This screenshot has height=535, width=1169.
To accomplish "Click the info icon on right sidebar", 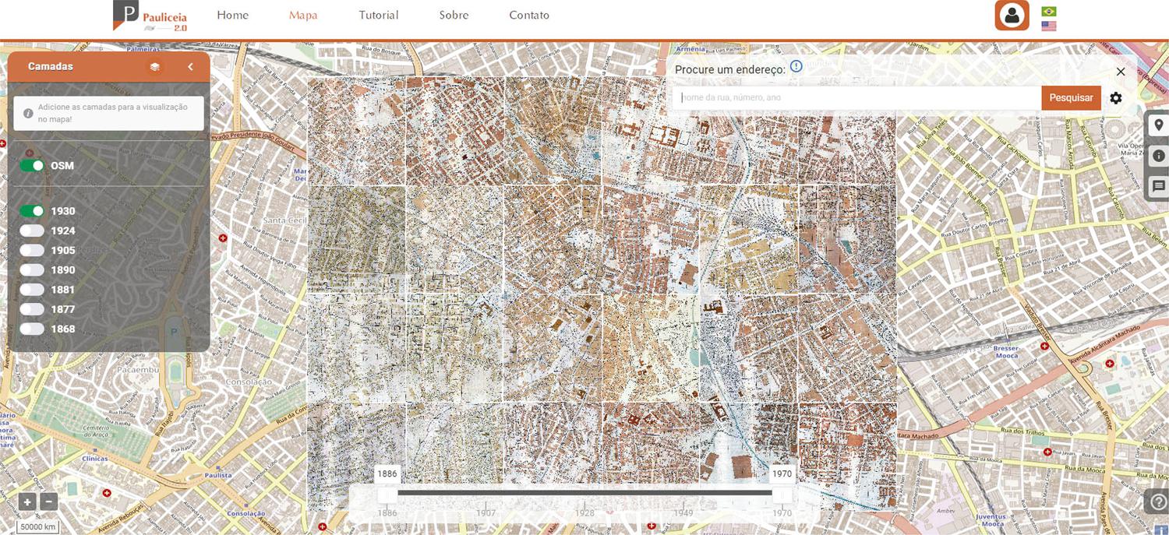I will [x=1158, y=156].
